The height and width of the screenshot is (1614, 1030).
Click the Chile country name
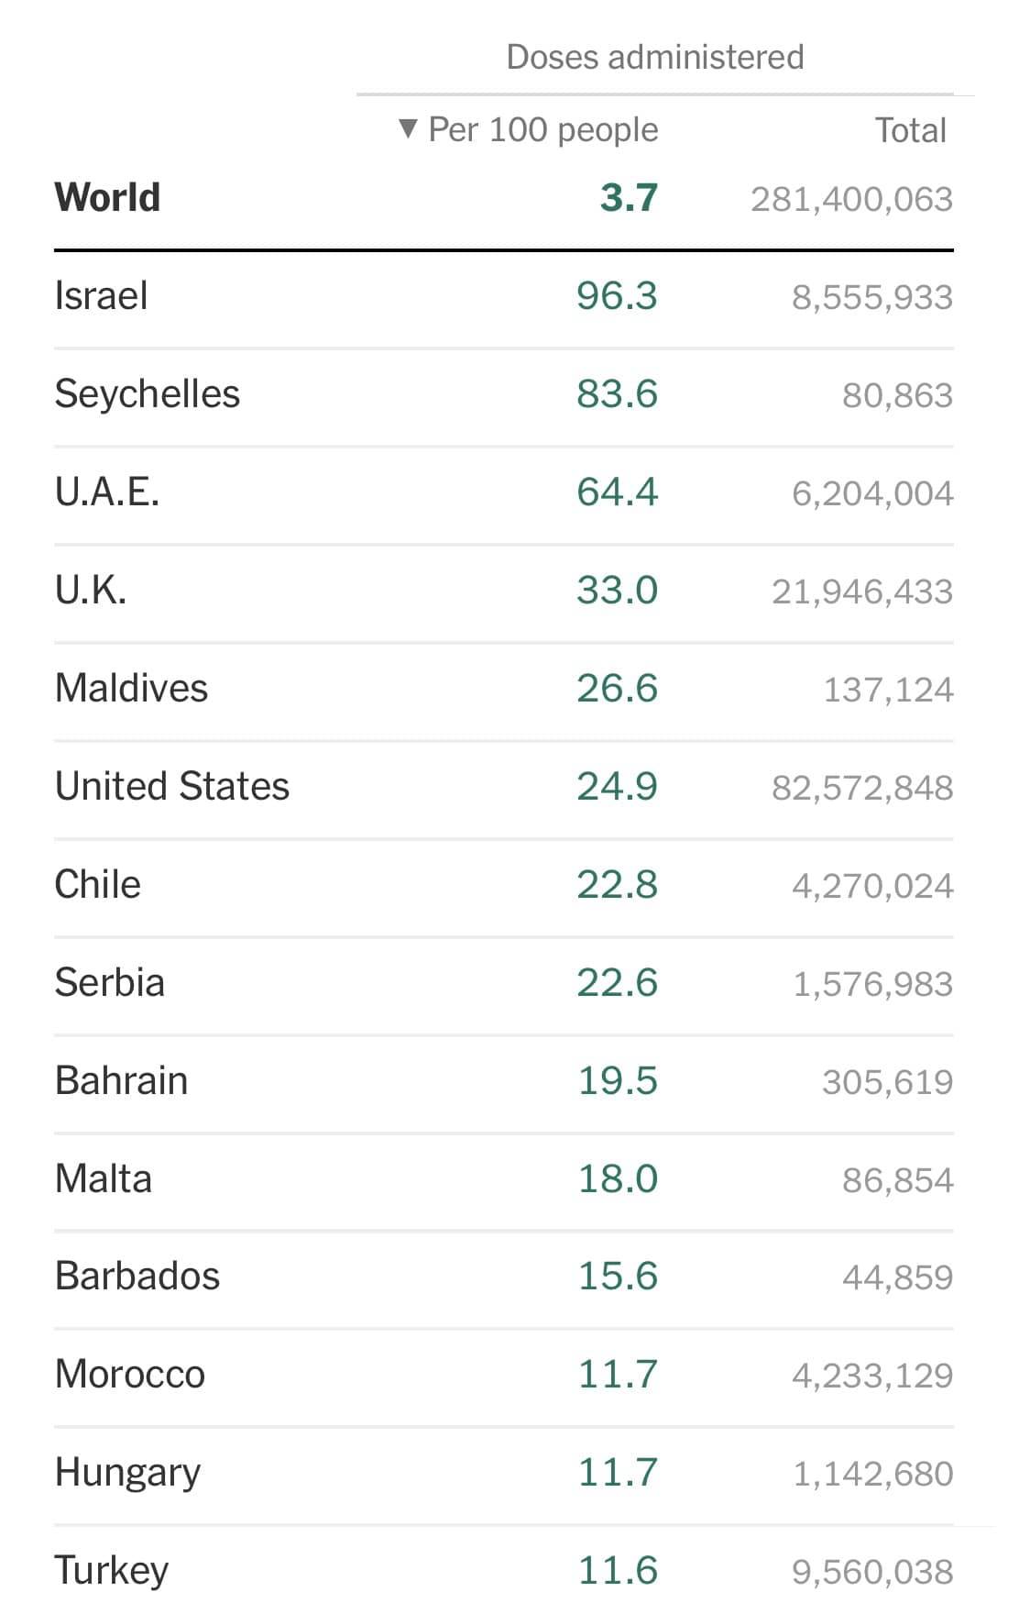tap(97, 885)
